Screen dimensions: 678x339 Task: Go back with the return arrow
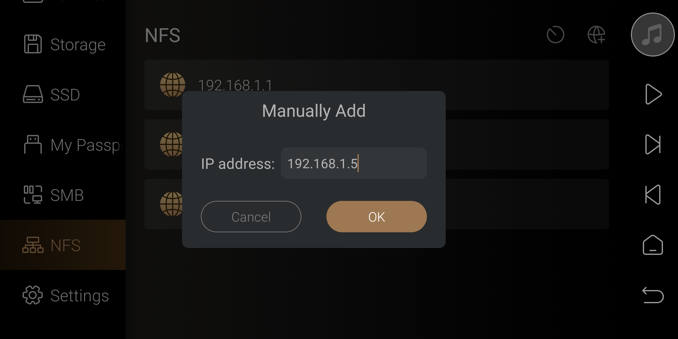[x=653, y=295]
